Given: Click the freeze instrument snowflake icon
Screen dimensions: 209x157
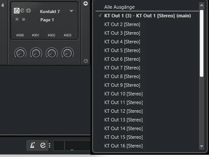Looking at the screenshot, I should [x=28, y=10].
